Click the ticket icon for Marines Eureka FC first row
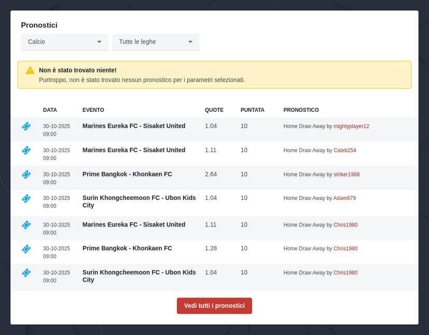Screen dimensions: 429x335 click(x=26, y=126)
